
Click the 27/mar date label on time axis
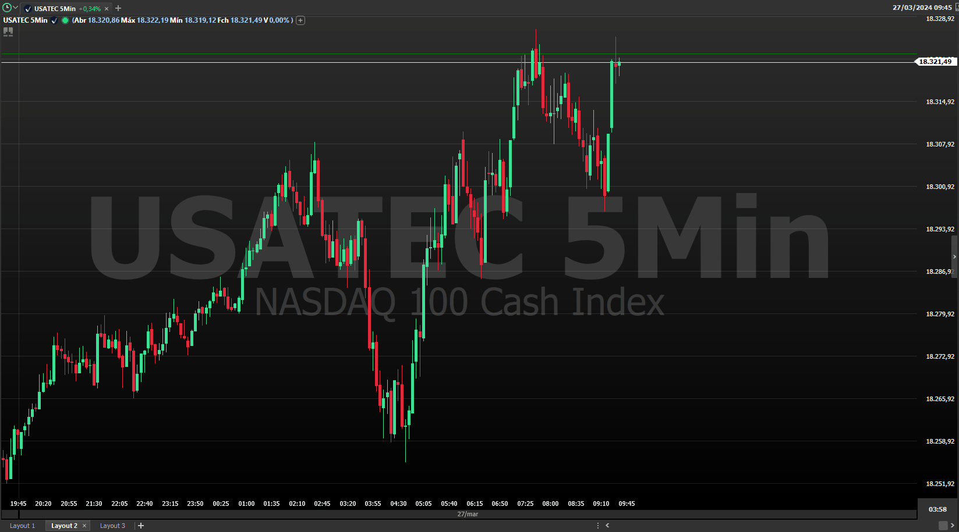coord(468,514)
